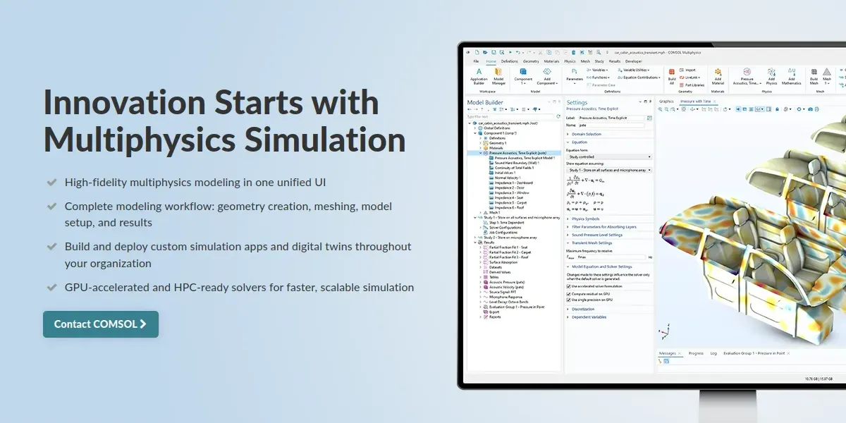This screenshot has height=423, width=846.
Task: Open the Parameters ribbon icon
Action: [x=575, y=77]
